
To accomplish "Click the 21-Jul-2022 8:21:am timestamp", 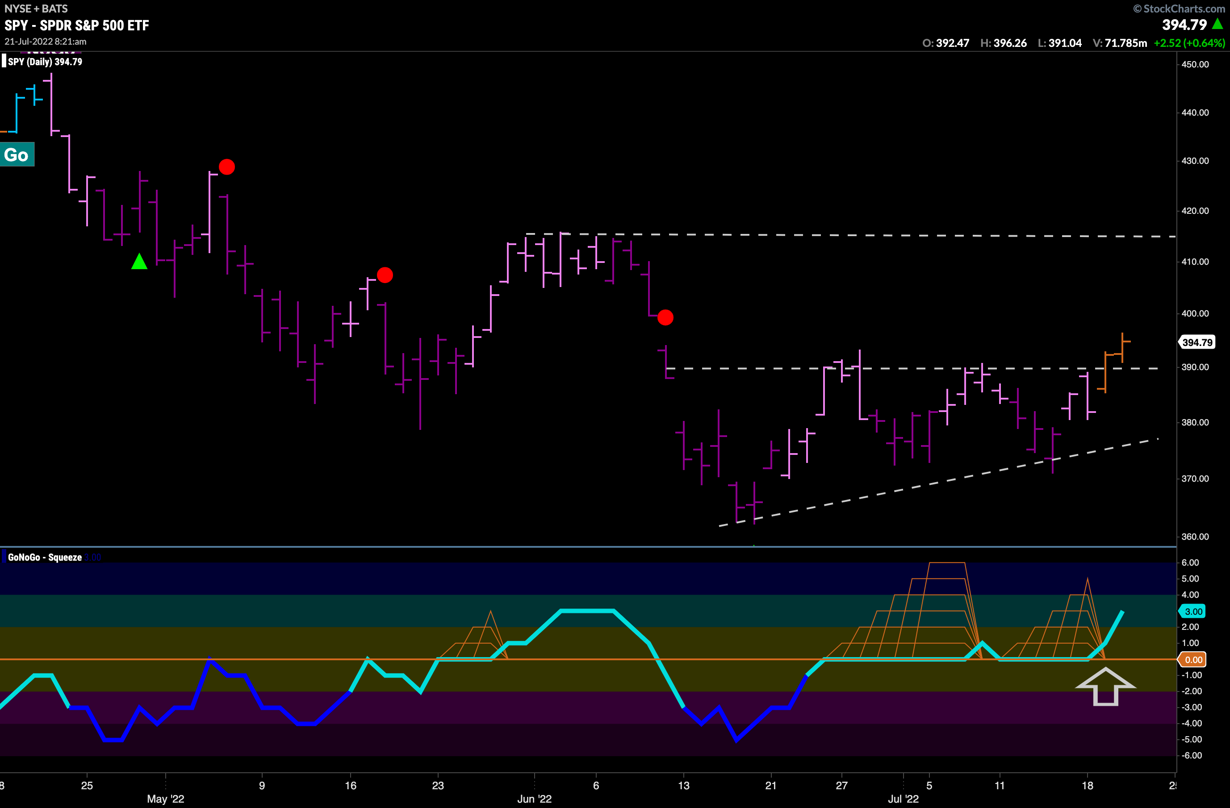I will [x=46, y=42].
